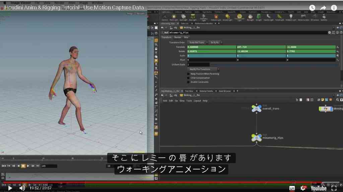343x192 pixels.
Task: Open the HD settings gear
Action: pyautogui.click(x=303, y=188)
